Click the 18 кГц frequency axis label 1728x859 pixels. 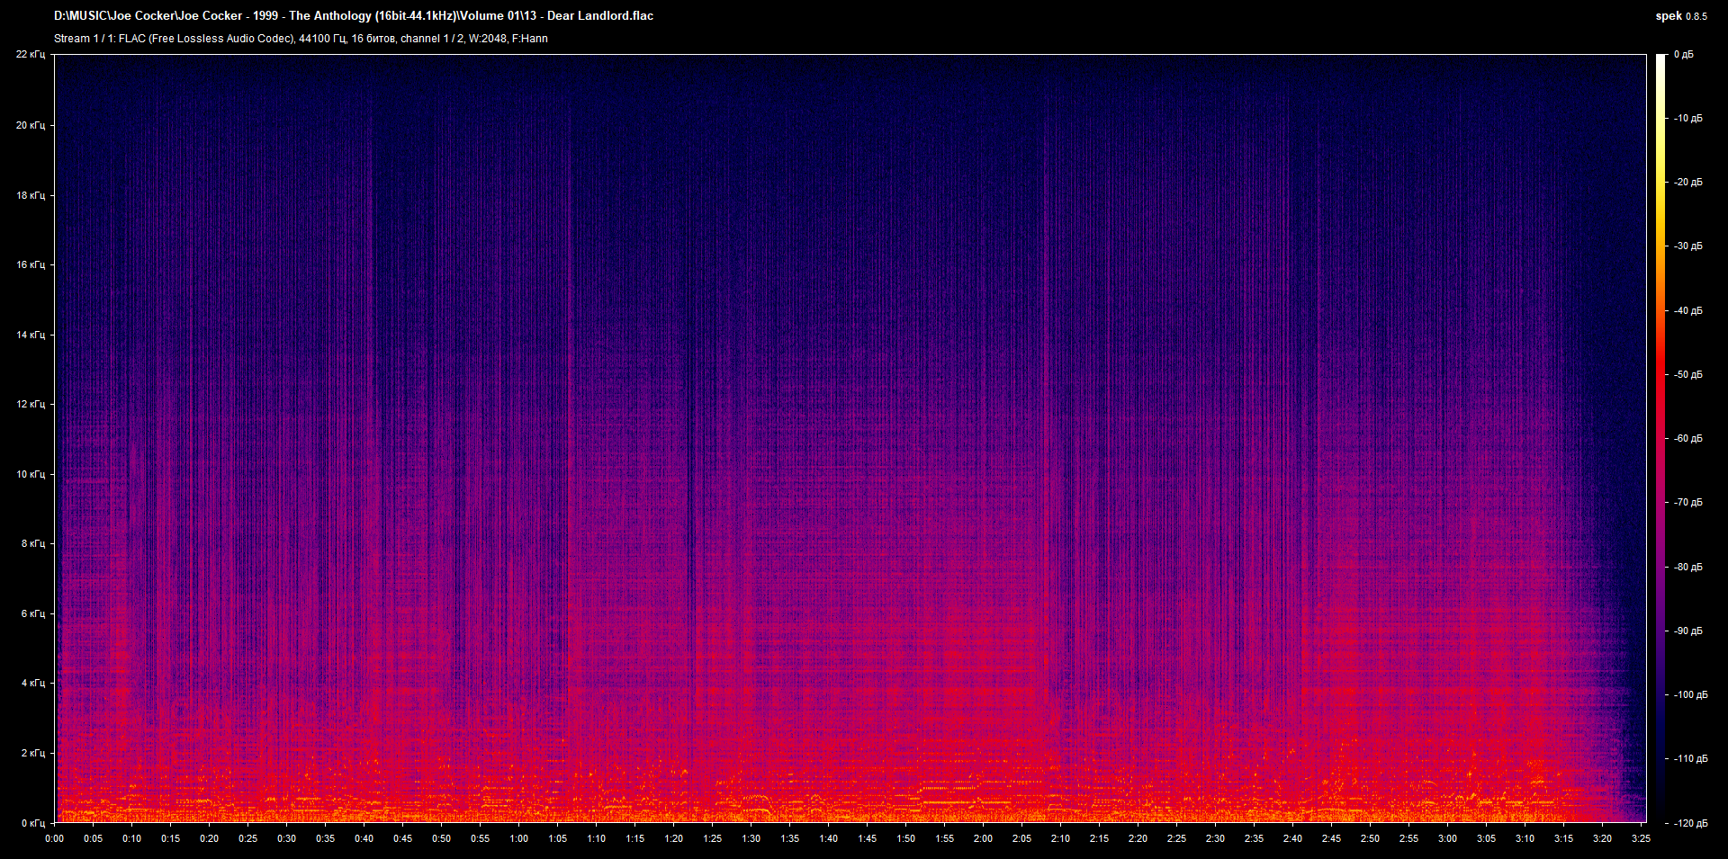pos(31,195)
